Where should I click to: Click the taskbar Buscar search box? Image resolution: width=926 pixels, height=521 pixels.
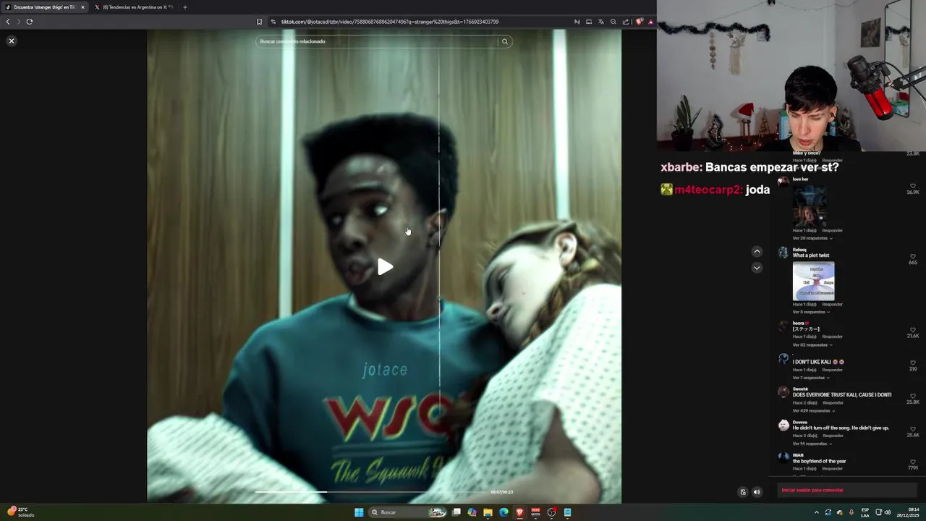click(409, 512)
